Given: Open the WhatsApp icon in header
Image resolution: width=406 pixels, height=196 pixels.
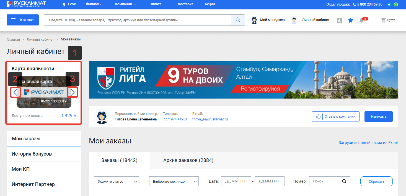Looking at the screenshot, I should coord(396,4).
